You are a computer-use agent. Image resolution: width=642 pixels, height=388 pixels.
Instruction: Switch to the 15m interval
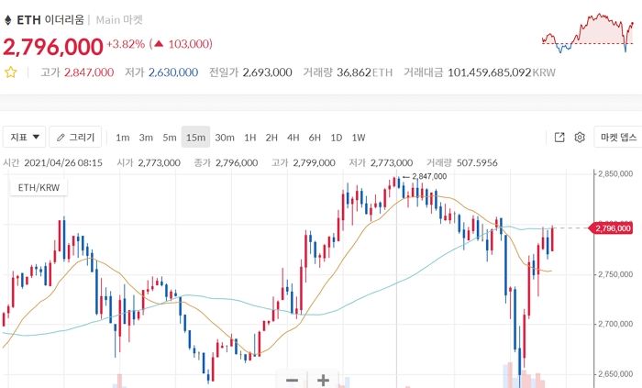coord(195,138)
